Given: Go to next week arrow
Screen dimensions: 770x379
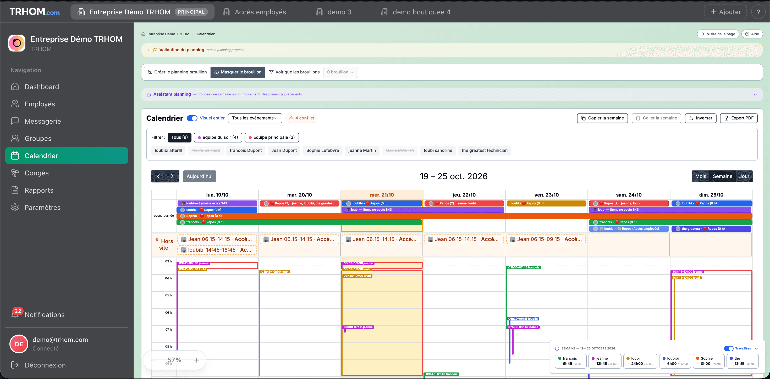Looking at the screenshot, I should coord(172,176).
